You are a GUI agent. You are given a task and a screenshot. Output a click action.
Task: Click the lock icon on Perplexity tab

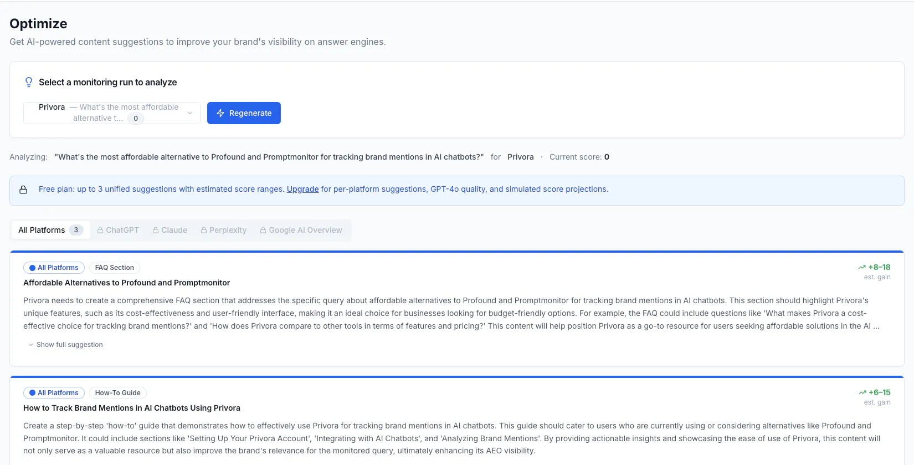(x=204, y=230)
